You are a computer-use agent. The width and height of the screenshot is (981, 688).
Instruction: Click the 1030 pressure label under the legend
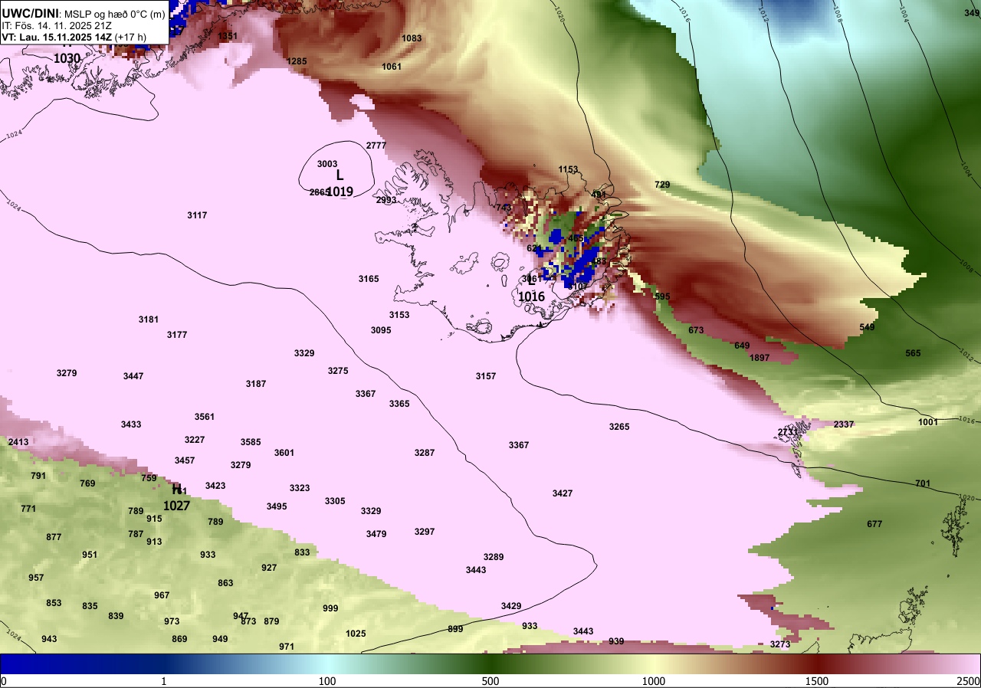[67, 58]
